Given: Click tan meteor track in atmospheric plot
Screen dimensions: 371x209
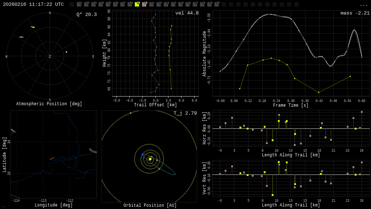Looking at the screenshot, I should [x=21, y=37].
